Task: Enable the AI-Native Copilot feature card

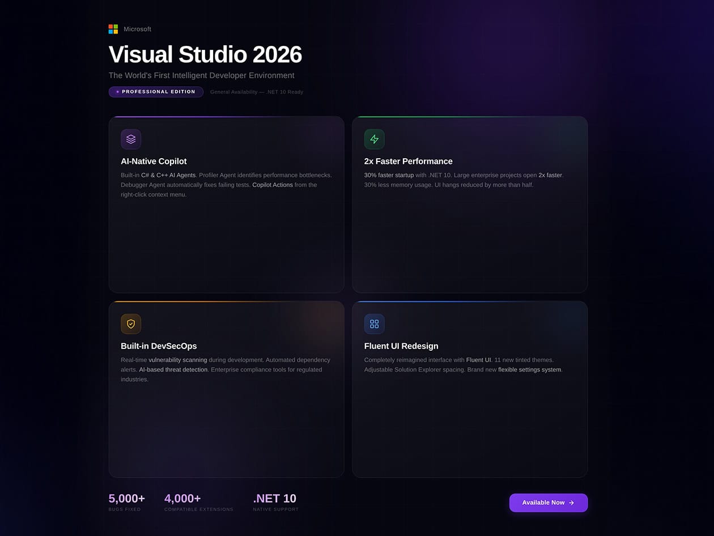Action: pos(226,204)
